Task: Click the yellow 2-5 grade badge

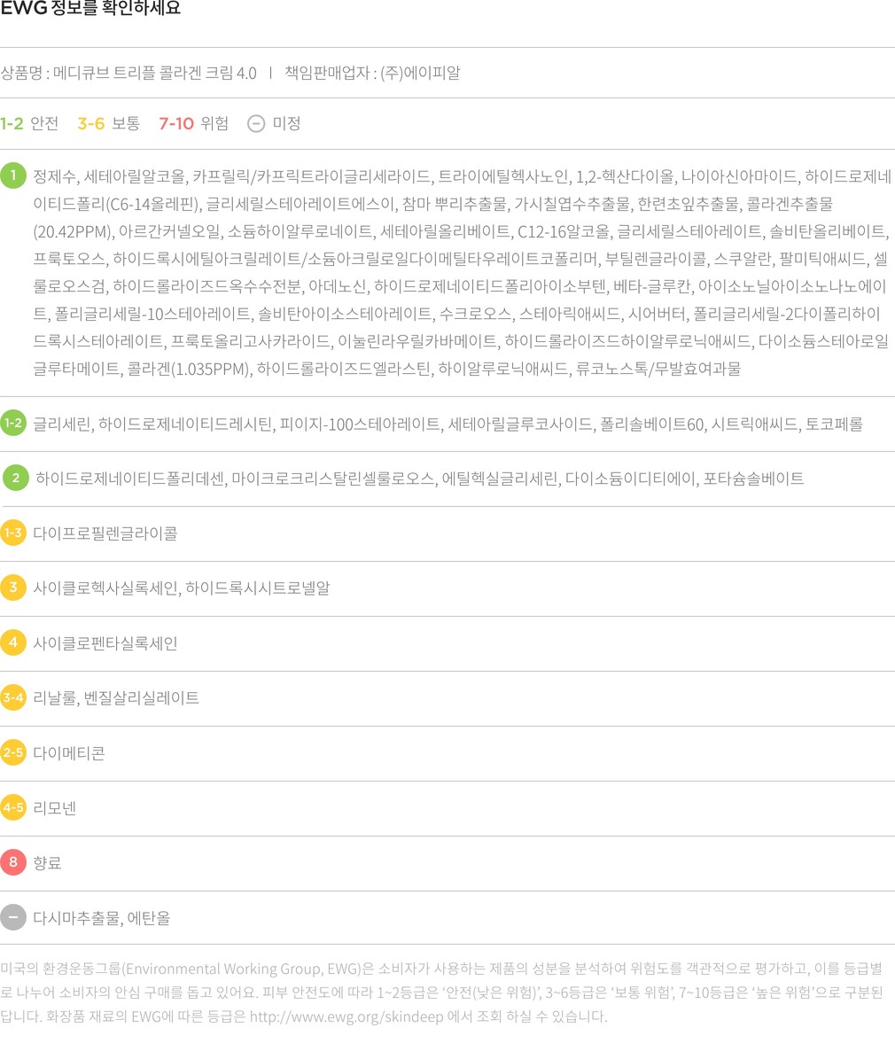Action: [x=13, y=753]
